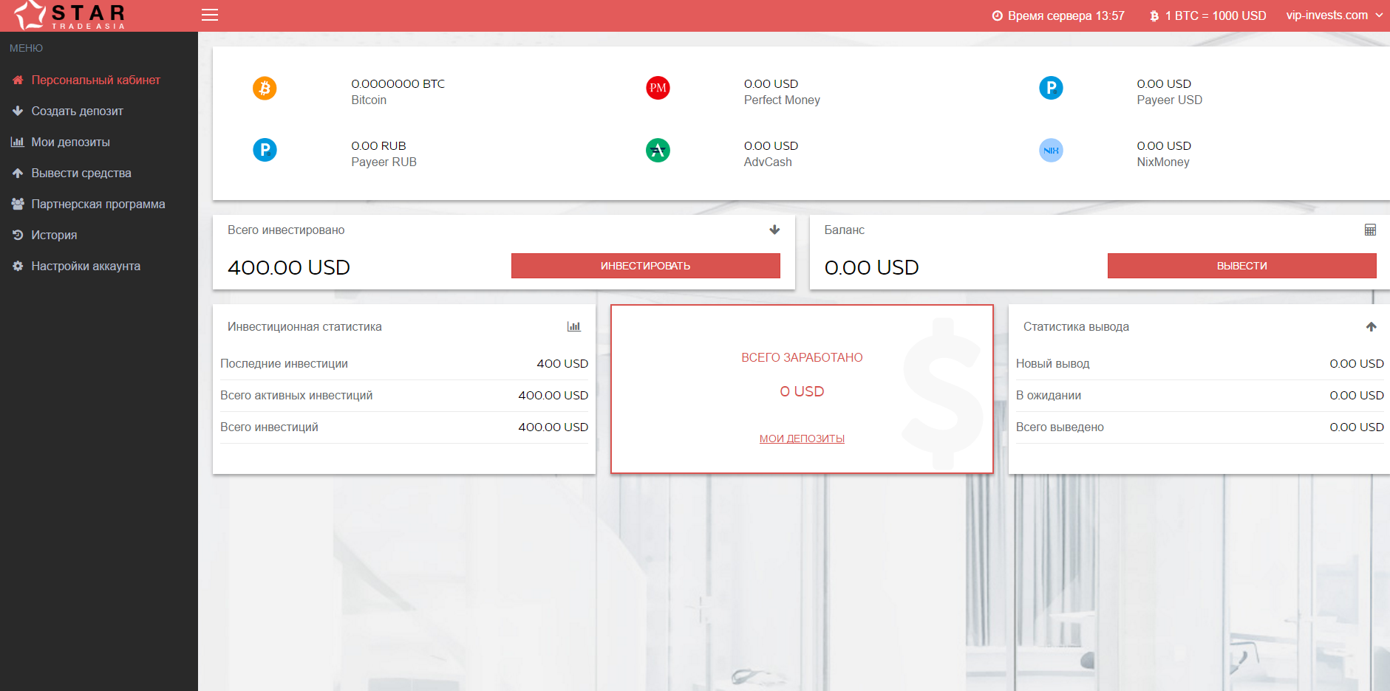Click the Payeer RUB icon

pos(265,150)
